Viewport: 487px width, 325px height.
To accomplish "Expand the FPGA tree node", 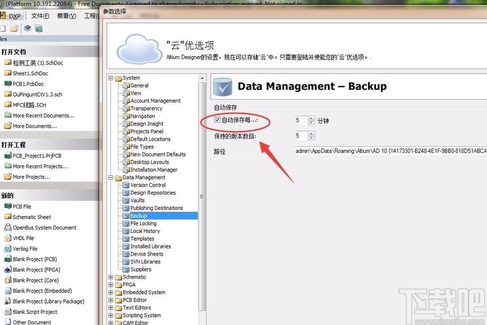I will [110, 285].
